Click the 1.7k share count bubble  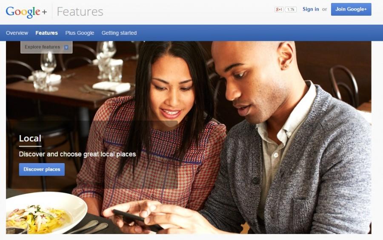point(290,9)
